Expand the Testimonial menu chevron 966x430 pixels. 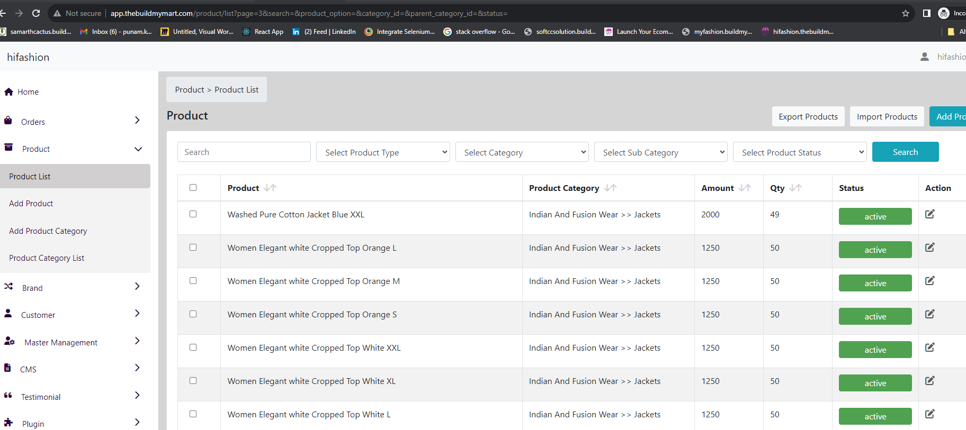(x=137, y=396)
